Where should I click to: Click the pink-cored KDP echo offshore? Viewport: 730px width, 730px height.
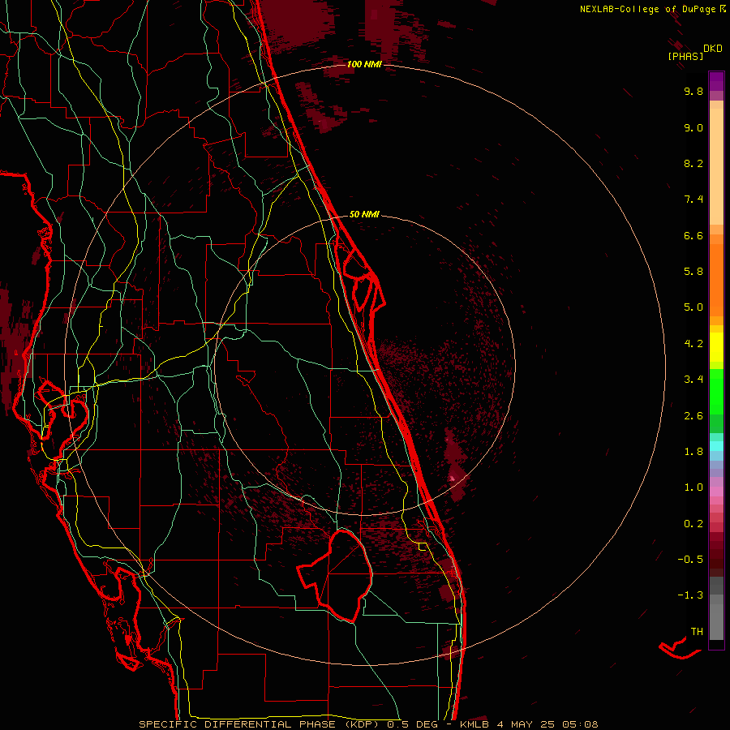[452, 478]
